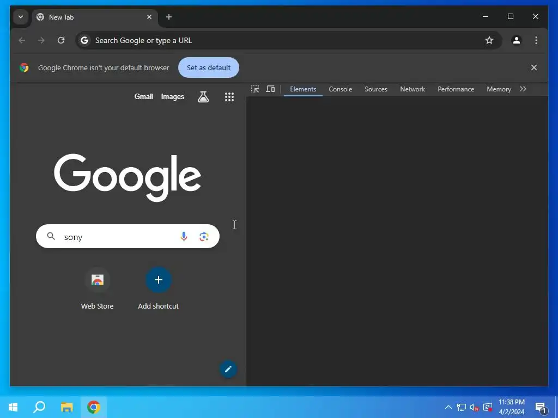Open the Search Labs flask icon
The width and height of the screenshot is (558, 418).
pos(203,97)
